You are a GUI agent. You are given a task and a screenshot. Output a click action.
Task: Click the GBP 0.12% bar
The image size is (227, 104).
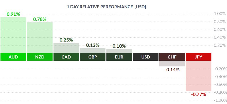coord(93,51)
